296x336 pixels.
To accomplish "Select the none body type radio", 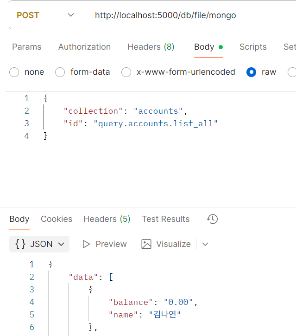I will coord(14,72).
